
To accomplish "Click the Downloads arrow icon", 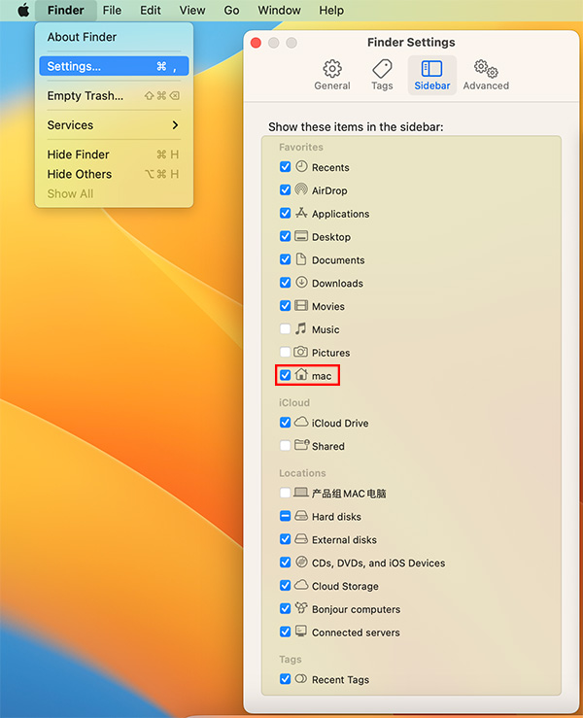I will point(301,283).
